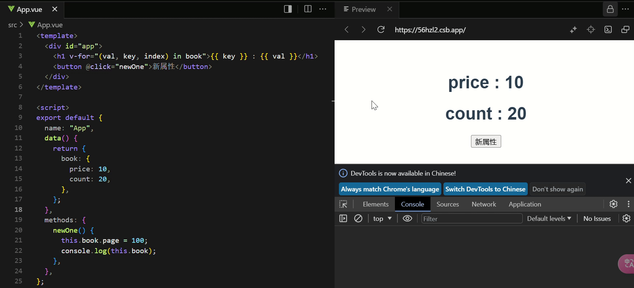634x288 pixels.
Task: Click the console Filter input
Action: tap(472, 219)
